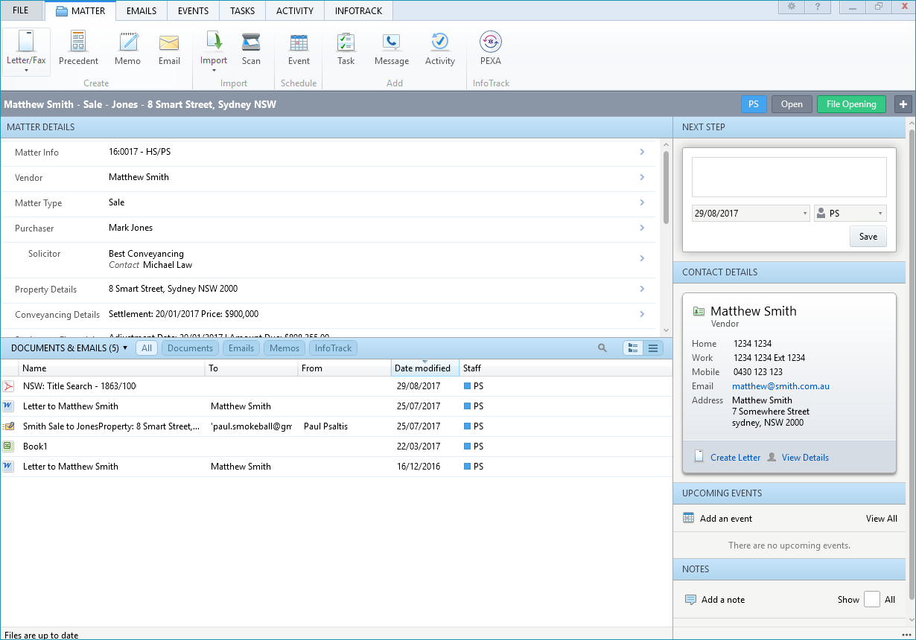Click the green File Opening button
Image resolution: width=916 pixels, height=640 pixels.
pos(851,104)
